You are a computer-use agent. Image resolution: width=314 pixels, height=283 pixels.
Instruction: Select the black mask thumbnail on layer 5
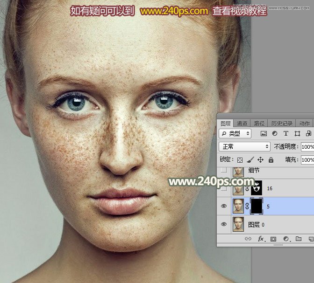(x=257, y=206)
